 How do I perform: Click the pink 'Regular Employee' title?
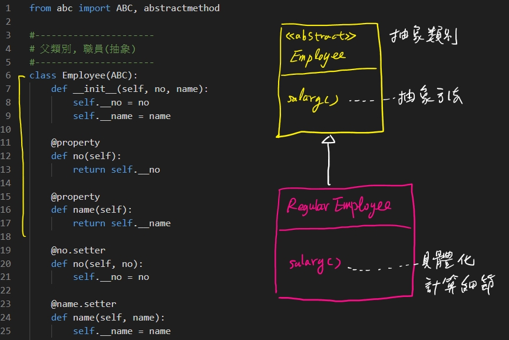[x=338, y=206]
